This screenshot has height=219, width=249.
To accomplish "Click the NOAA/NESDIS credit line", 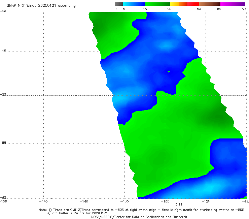I will pos(139,217).
